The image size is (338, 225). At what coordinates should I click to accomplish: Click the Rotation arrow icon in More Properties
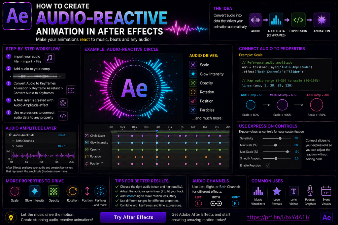click(x=72, y=191)
